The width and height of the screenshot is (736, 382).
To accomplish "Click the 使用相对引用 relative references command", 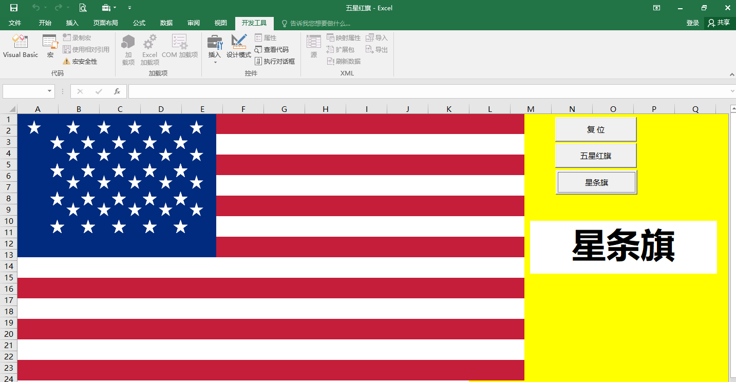I will coord(86,49).
